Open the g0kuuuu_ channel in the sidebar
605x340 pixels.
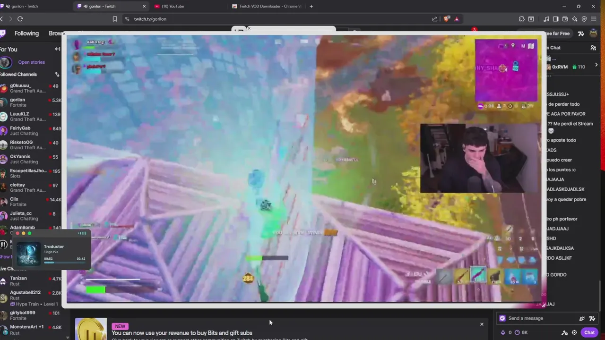tap(30, 88)
